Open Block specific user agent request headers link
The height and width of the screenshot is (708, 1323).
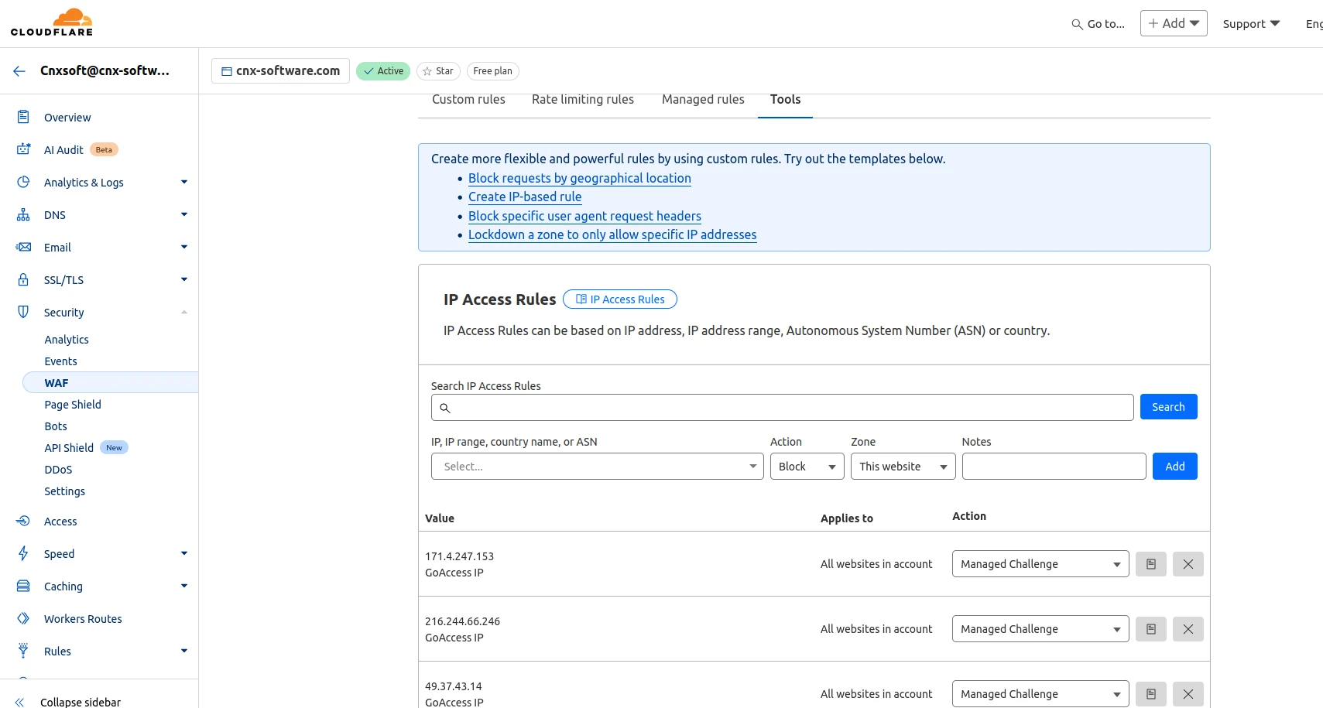584,216
